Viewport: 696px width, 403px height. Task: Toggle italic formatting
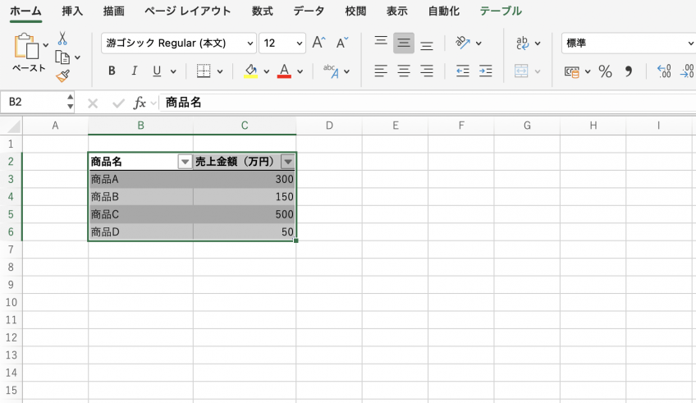tap(134, 71)
